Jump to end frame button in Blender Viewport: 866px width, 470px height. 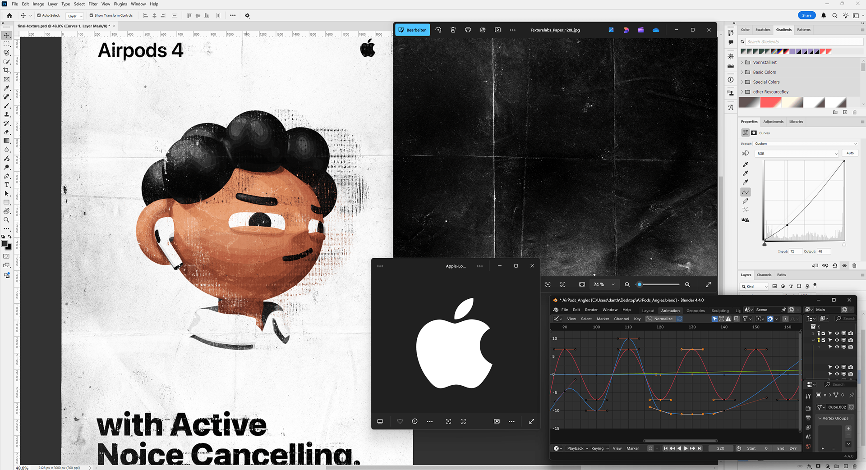tap(700, 448)
